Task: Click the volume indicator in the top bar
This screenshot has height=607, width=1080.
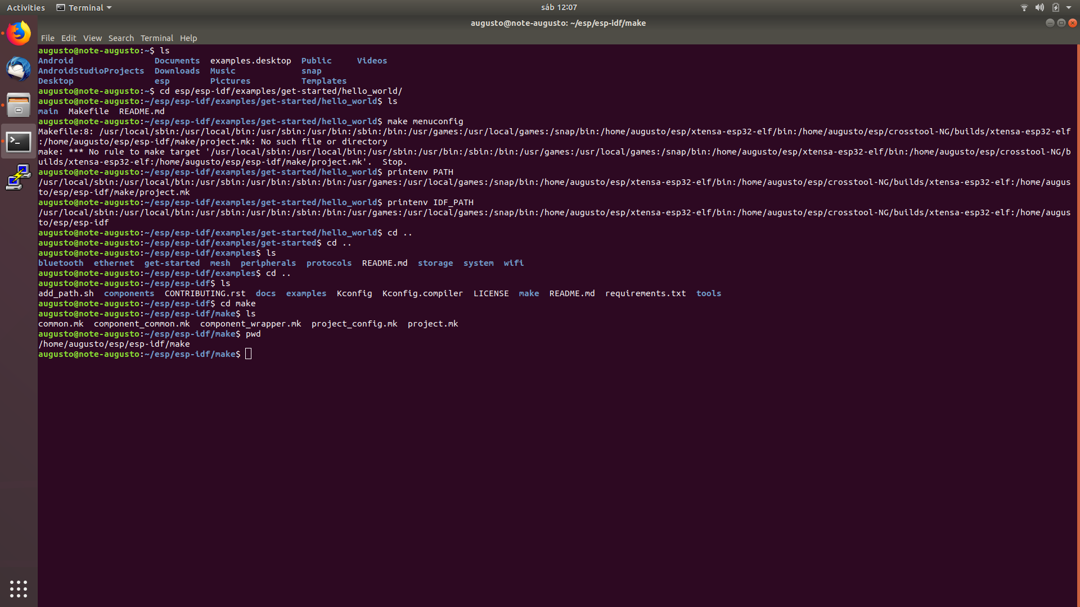Action: pyautogui.click(x=1039, y=7)
